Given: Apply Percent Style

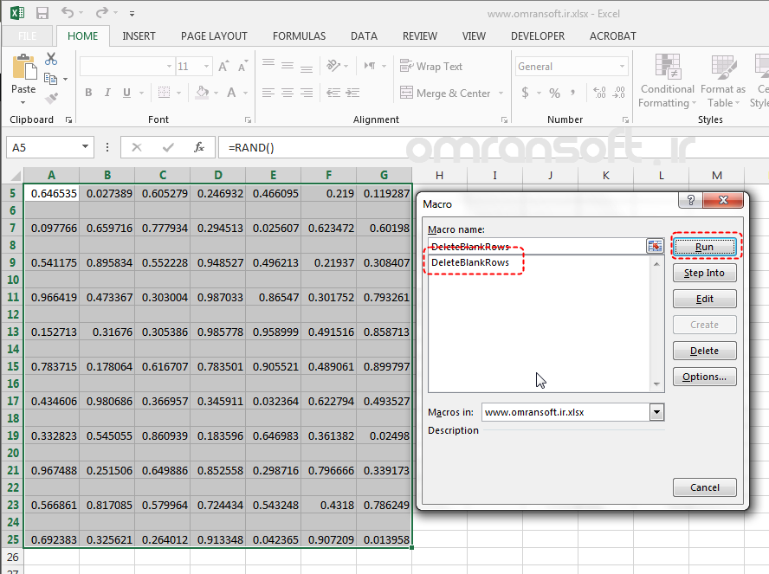Looking at the screenshot, I should point(555,93).
